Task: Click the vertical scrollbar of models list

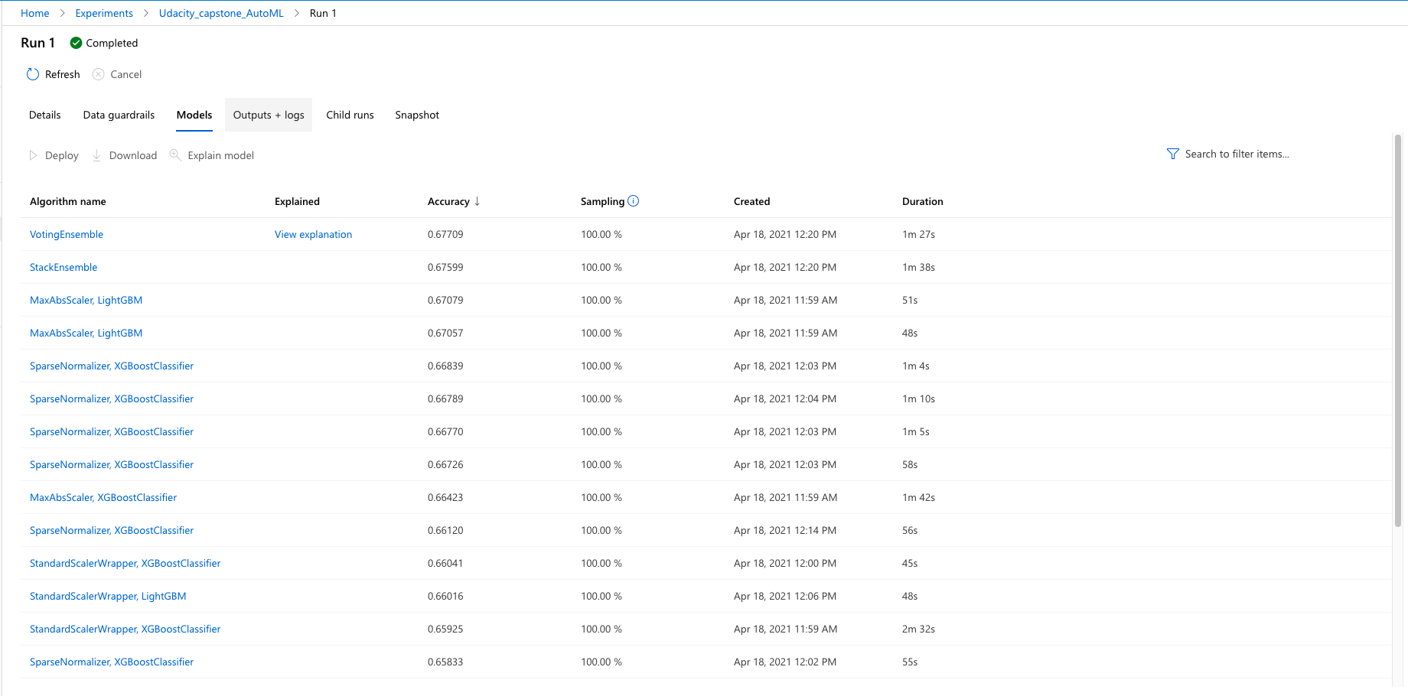Action: pyautogui.click(x=1398, y=330)
